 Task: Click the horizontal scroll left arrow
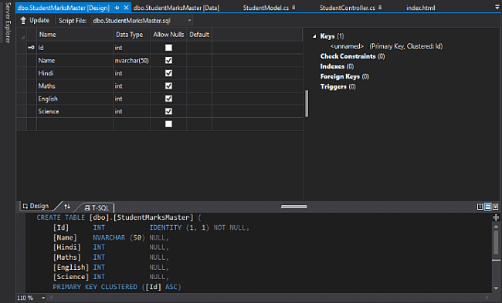click(51, 298)
